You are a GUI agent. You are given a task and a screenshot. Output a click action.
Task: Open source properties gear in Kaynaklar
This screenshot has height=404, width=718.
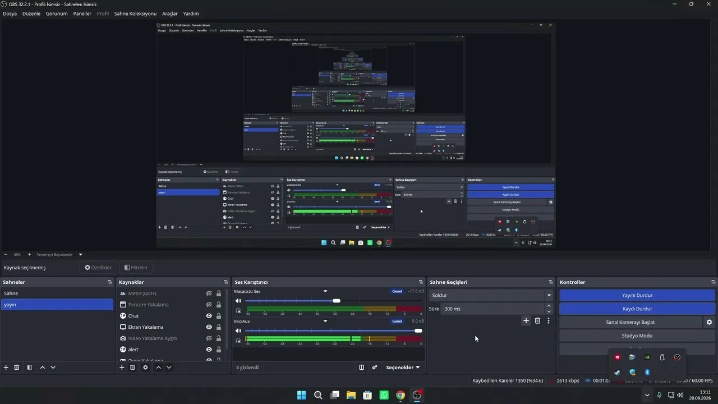point(145,368)
